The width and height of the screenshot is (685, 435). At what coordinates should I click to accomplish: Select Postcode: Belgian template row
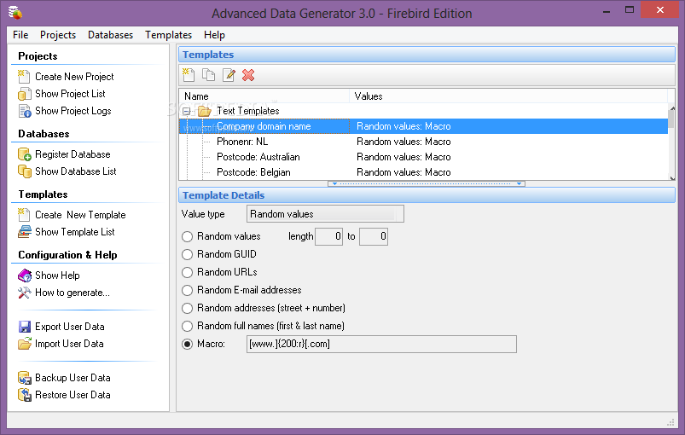click(423, 172)
